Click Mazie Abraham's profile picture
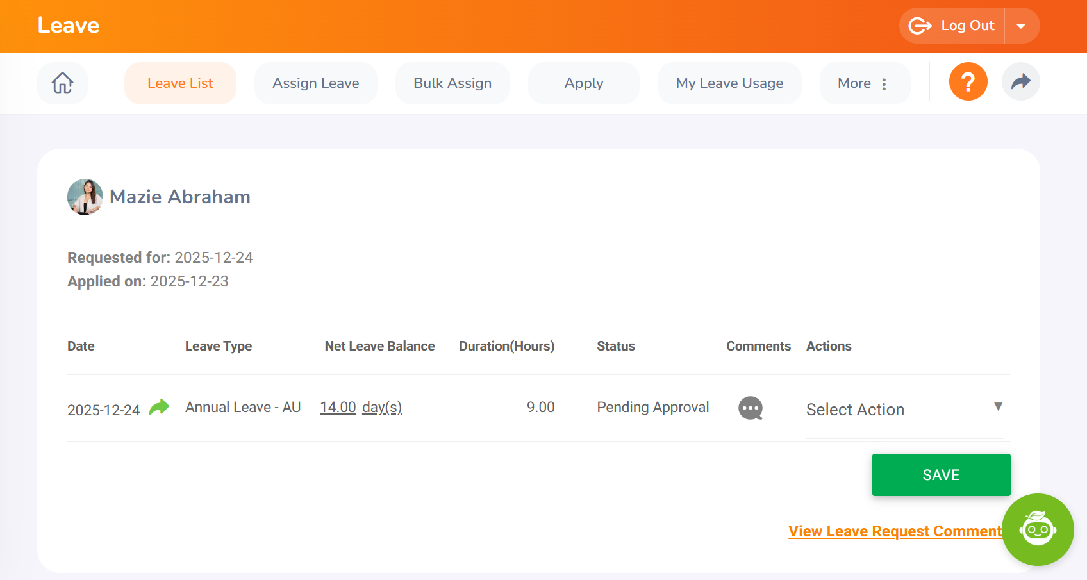The image size is (1087, 580). (85, 197)
